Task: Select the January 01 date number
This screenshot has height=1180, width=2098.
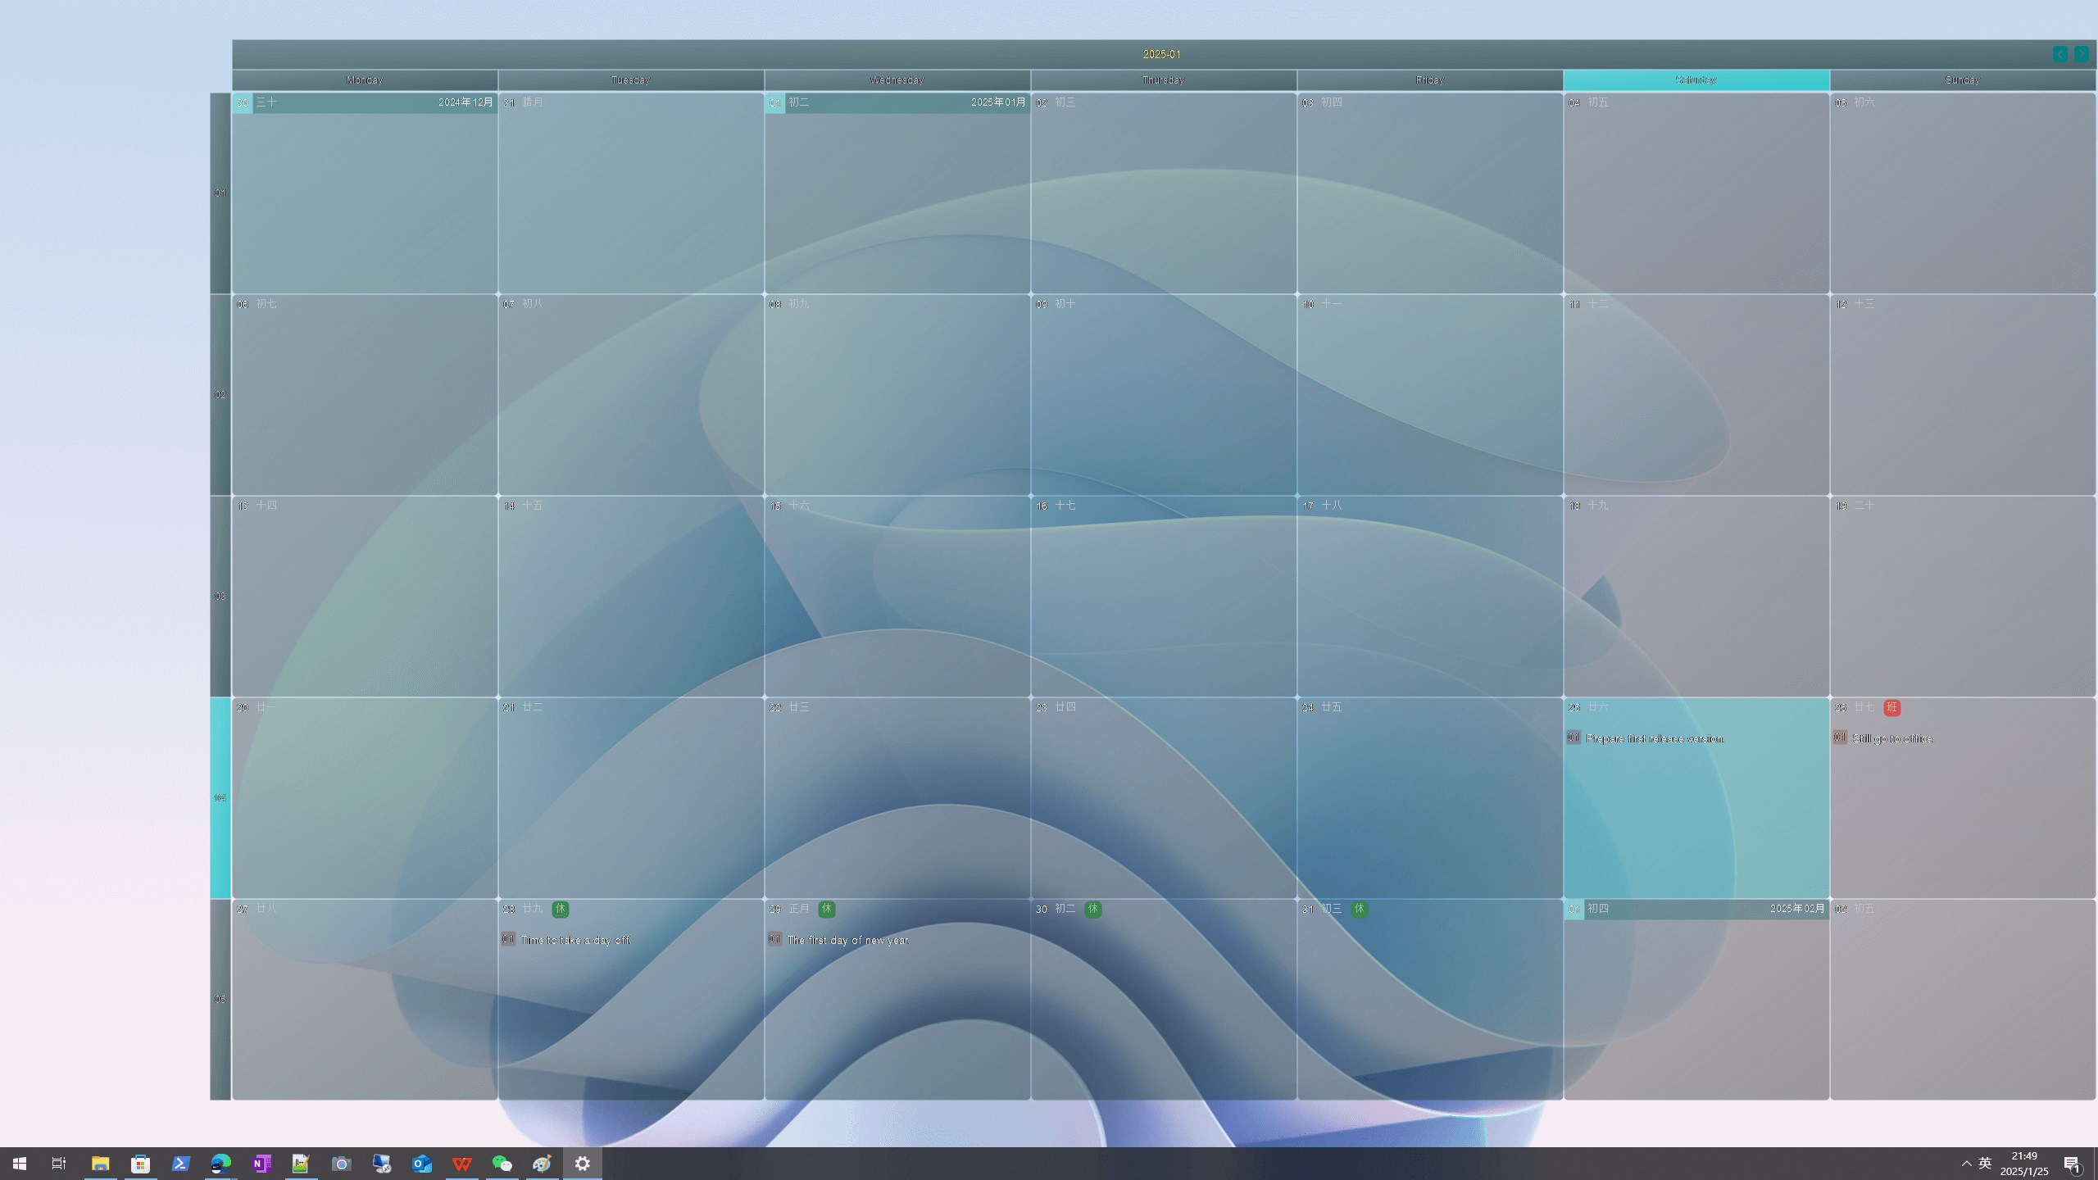Action: click(774, 103)
